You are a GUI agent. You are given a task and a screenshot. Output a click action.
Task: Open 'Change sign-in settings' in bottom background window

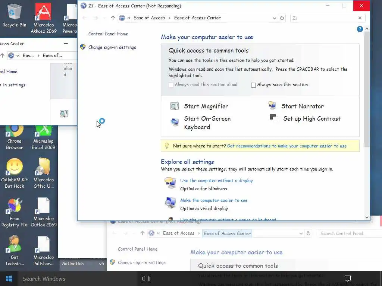pyautogui.click(x=142, y=263)
